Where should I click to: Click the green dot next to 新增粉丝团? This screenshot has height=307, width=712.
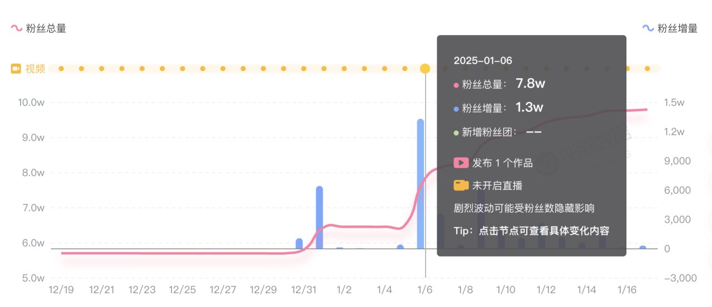(456, 133)
